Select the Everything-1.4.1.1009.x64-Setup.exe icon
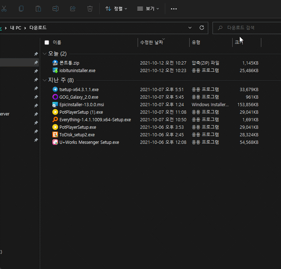 pyautogui.click(x=55, y=120)
